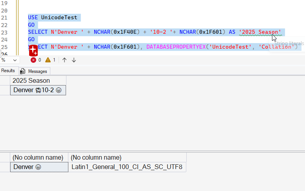Image resolution: width=305 pixels, height=191 pixels.
Task: Click the Messages tab page icon
Action: coord(23,71)
